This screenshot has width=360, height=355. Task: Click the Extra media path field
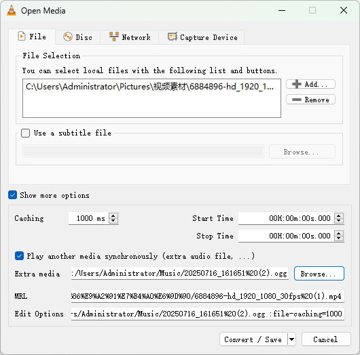(x=180, y=273)
